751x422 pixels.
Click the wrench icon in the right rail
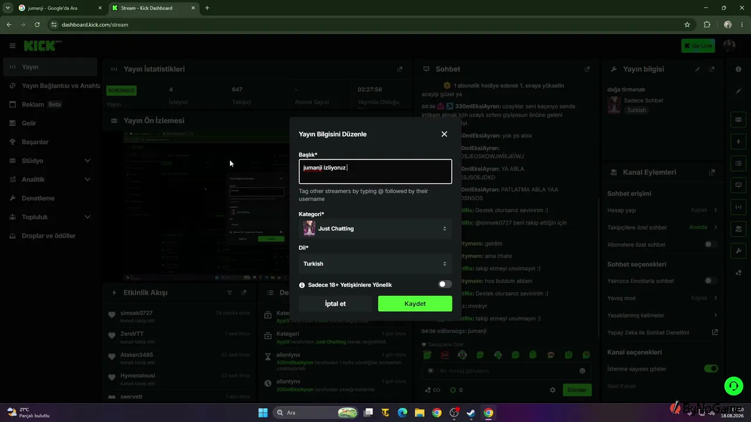[739, 250]
